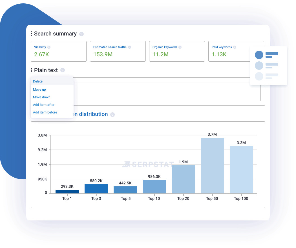Click Add item before option

pos(45,112)
